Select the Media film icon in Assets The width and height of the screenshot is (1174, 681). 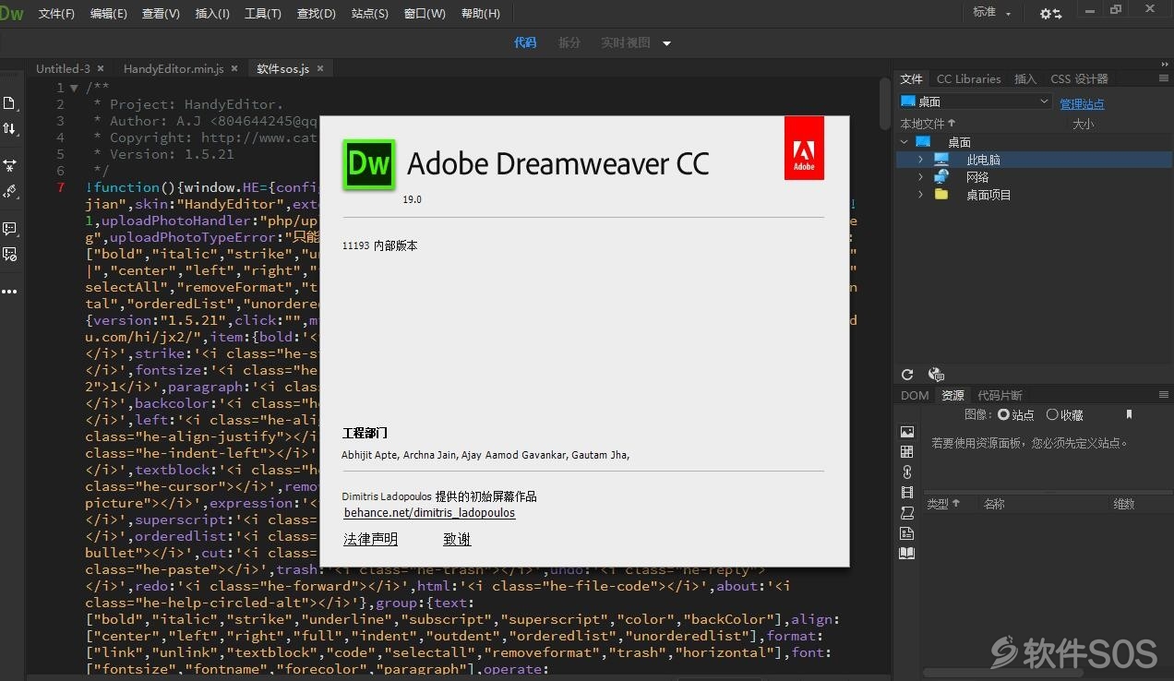907,493
